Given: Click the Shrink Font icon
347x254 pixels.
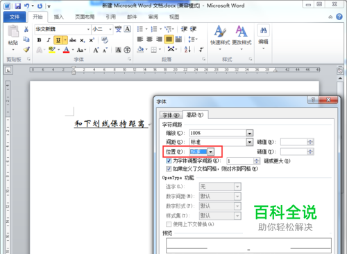Looking at the screenshot, I should click(x=105, y=50).
